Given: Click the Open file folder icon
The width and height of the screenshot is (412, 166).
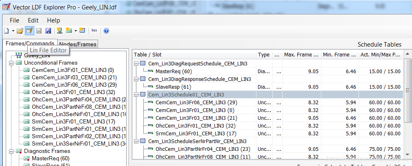Looking at the screenshot, I should tap(20, 31).
